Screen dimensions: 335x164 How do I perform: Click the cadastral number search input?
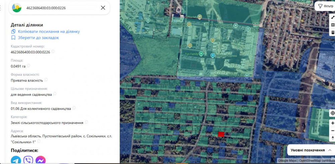(60, 8)
